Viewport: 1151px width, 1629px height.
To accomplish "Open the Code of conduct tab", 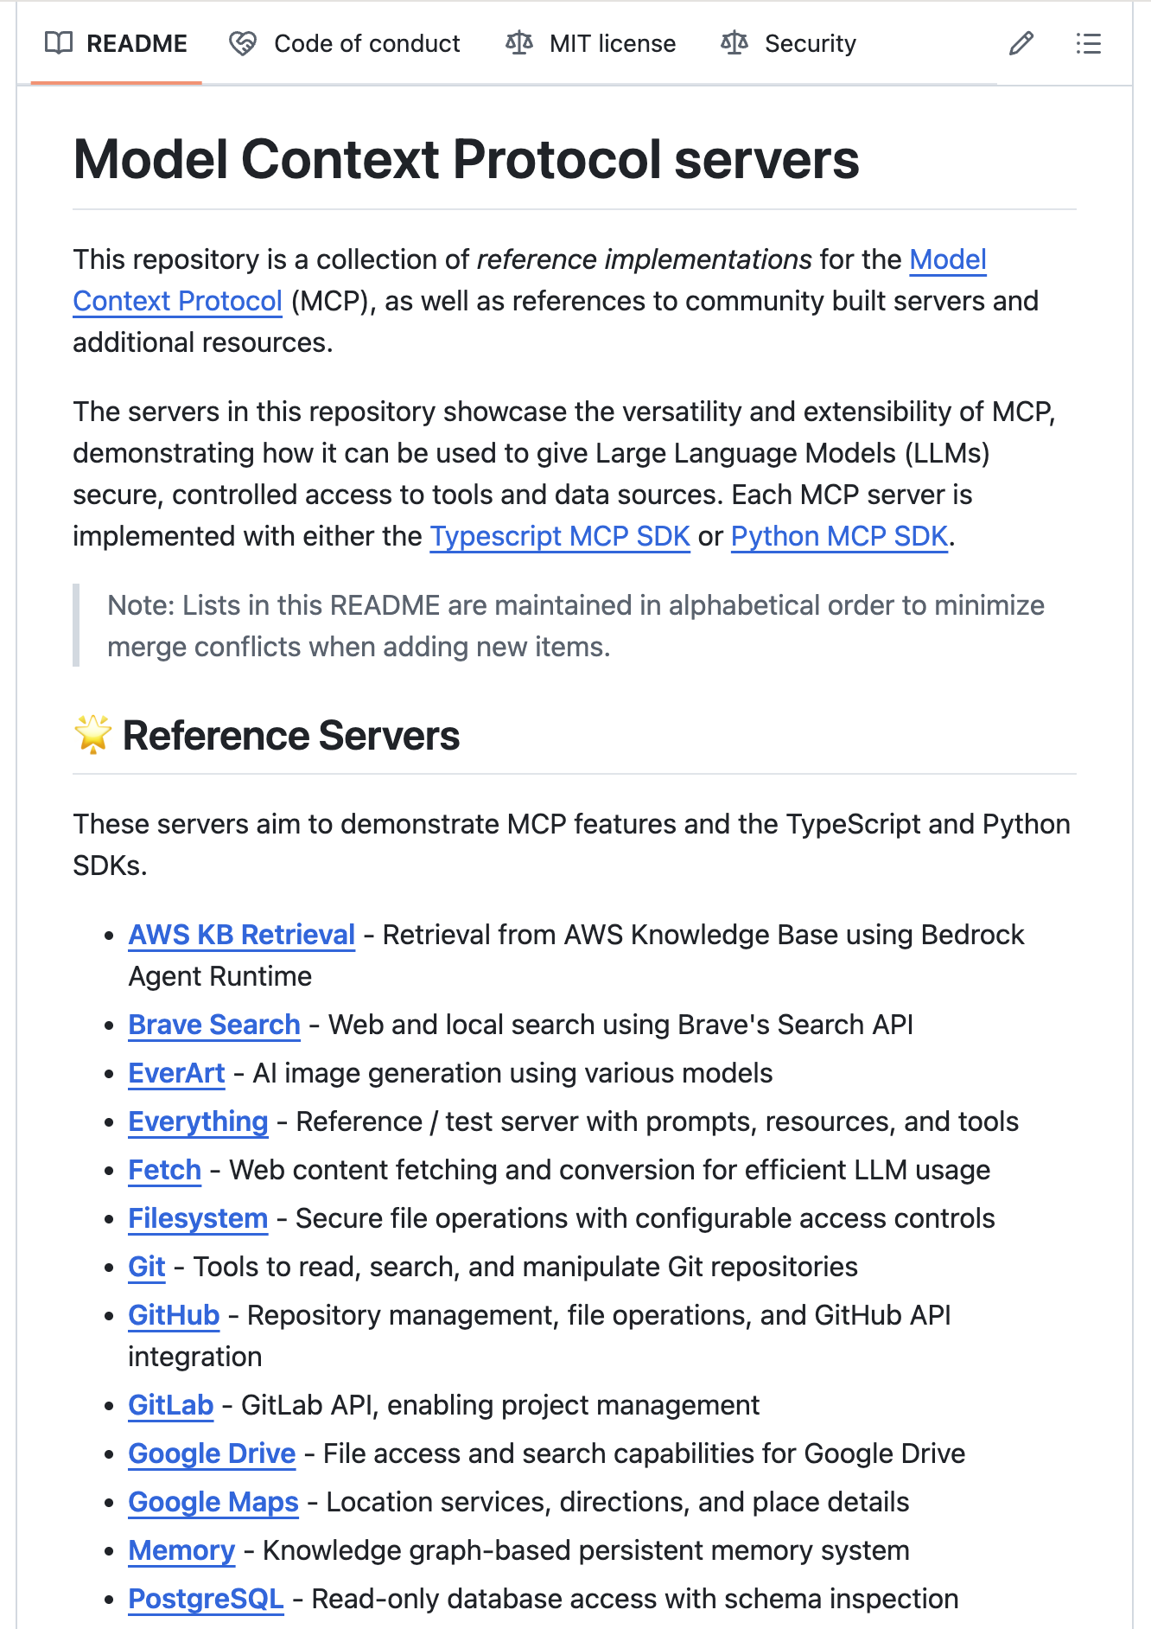I will (x=345, y=43).
